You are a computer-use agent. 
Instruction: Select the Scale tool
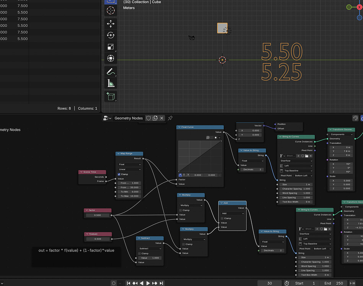111,47
